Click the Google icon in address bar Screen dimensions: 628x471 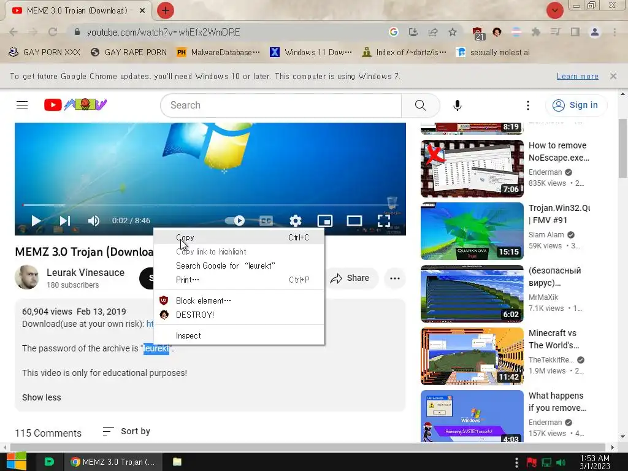(393, 32)
